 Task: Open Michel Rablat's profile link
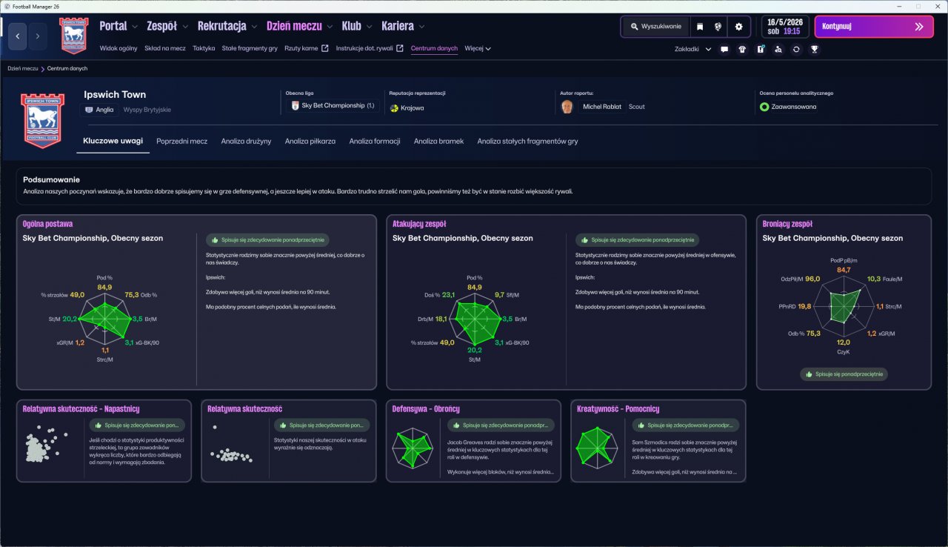(603, 107)
